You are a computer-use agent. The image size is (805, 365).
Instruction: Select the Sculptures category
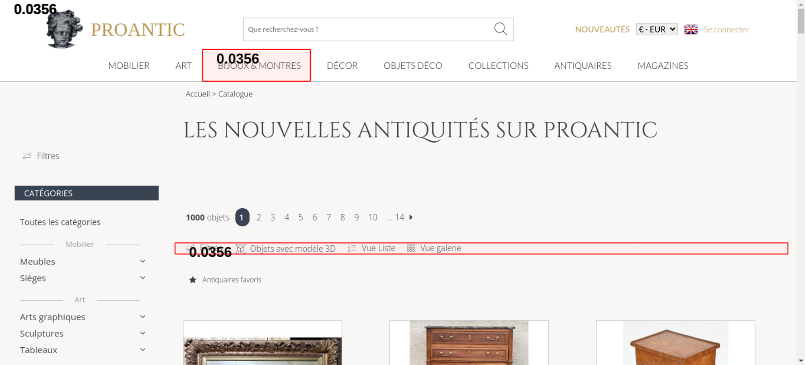[x=41, y=334]
